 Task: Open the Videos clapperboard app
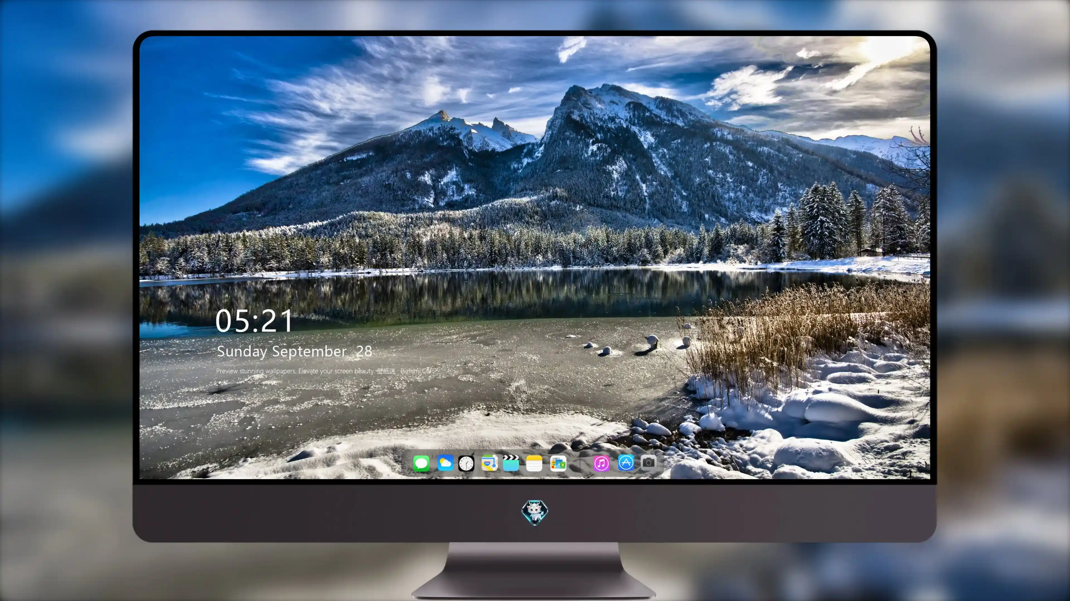[510, 463]
